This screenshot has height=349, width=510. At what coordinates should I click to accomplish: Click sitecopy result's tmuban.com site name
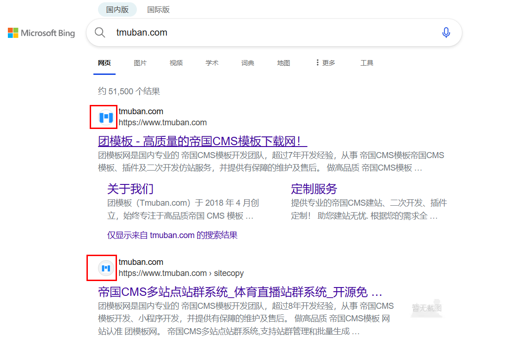(141, 262)
